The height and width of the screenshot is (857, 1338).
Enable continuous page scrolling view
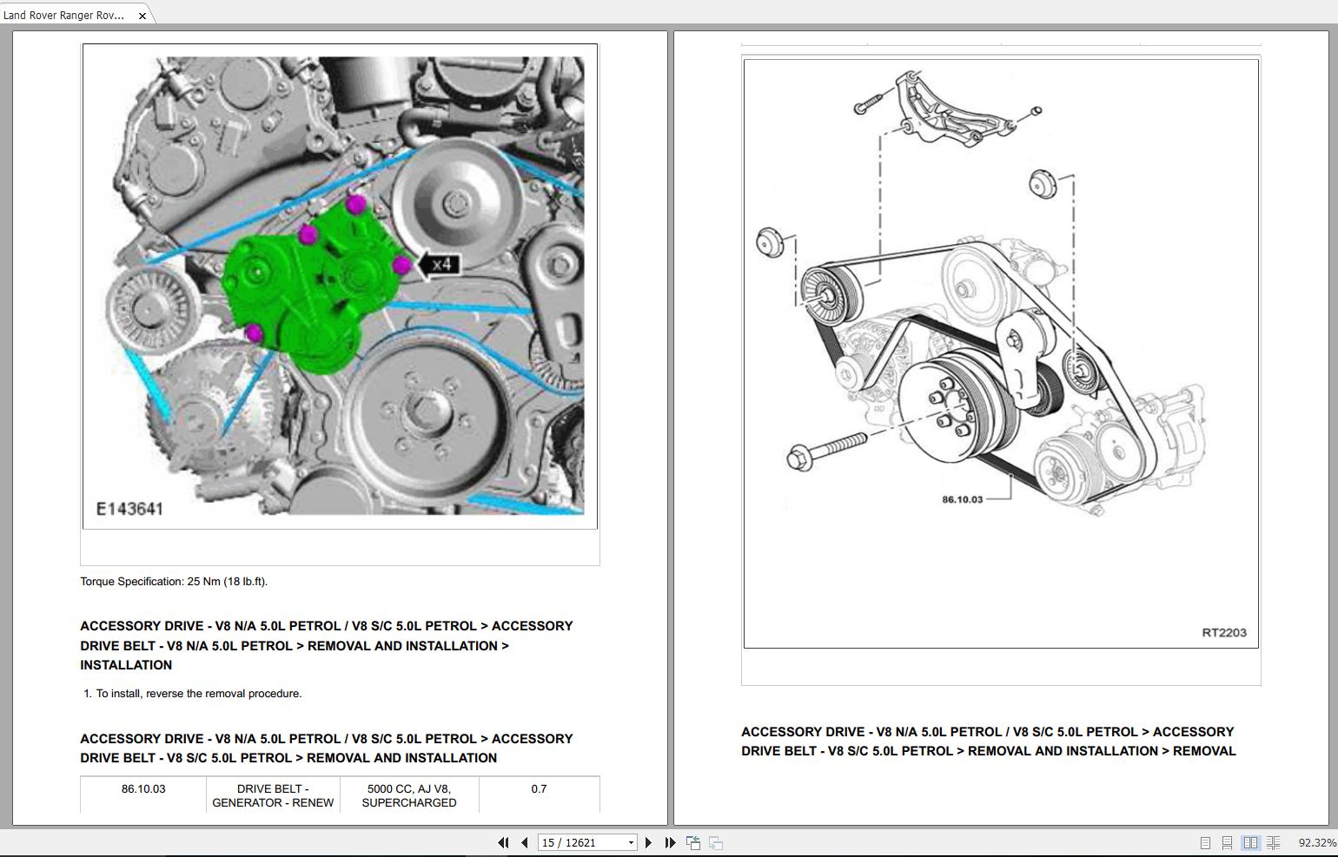pos(1227,842)
